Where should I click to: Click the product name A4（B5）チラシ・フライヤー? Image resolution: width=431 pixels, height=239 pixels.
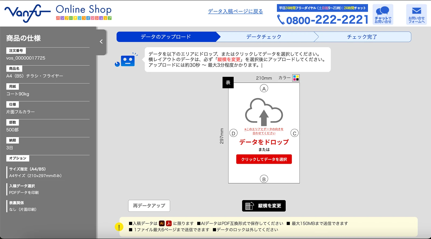click(35, 76)
